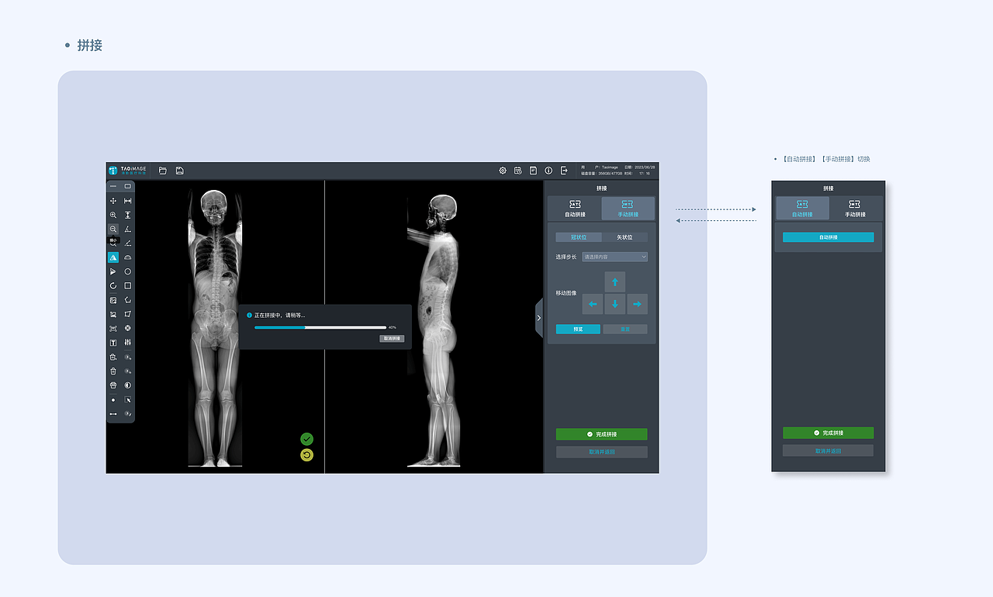Click the 重置 reset button
The width and height of the screenshot is (993, 597).
[x=625, y=330]
